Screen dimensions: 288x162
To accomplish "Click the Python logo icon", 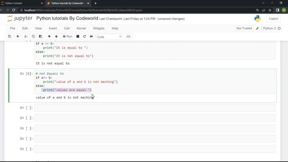I will point(257,18).
